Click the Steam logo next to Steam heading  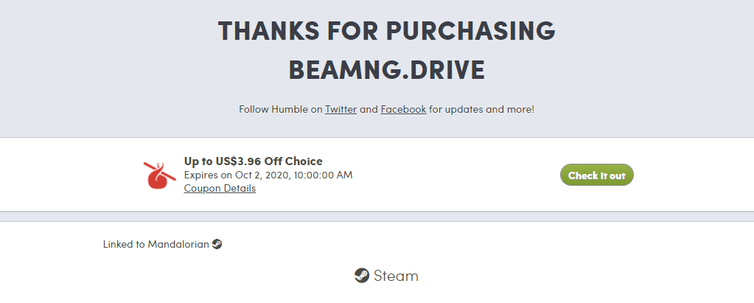tap(362, 276)
